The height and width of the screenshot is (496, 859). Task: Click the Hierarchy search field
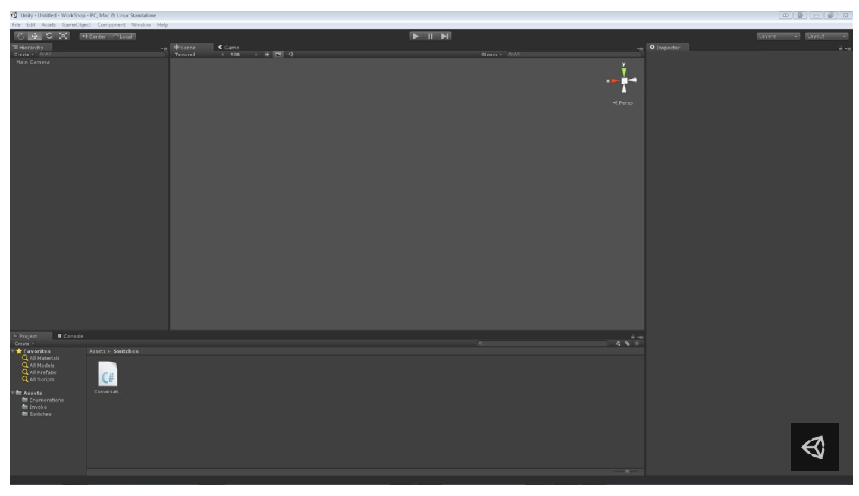(102, 54)
